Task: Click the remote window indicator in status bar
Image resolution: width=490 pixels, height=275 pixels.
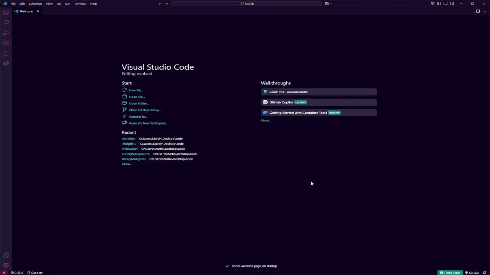Action: pos(4,273)
